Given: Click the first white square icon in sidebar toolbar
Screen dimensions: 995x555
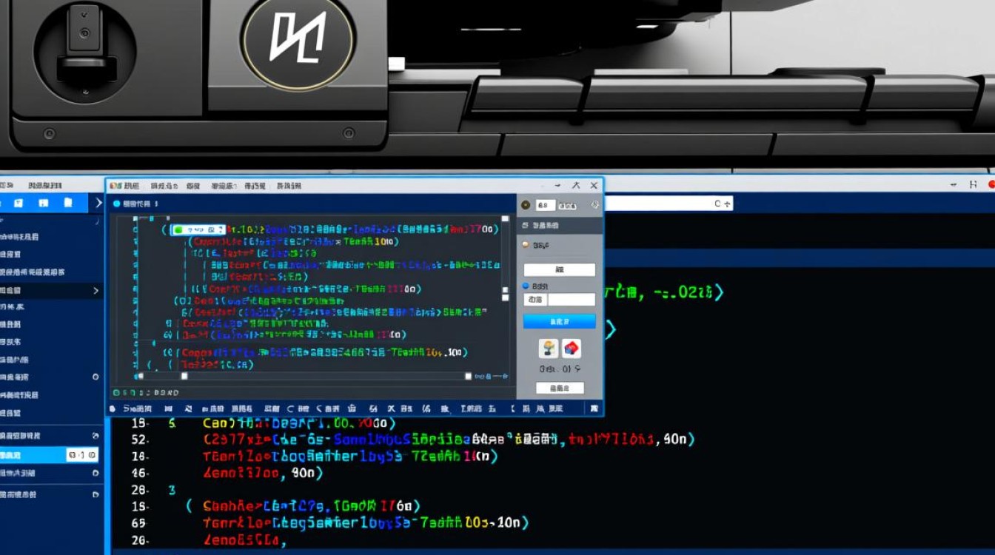Looking at the screenshot, I should 19,203.
